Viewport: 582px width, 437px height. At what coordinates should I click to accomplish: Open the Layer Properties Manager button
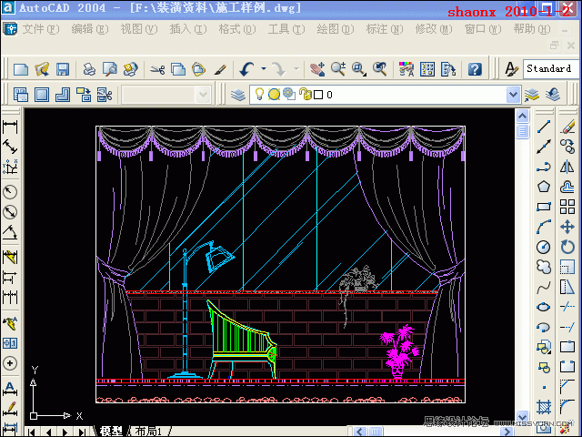tap(237, 94)
